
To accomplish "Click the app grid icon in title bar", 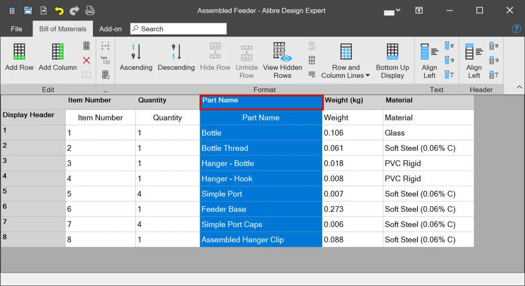I will point(12,11).
